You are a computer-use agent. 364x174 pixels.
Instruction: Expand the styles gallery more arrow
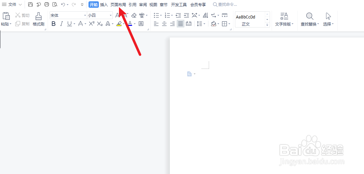pyautogui.click(x=267, y=25)
